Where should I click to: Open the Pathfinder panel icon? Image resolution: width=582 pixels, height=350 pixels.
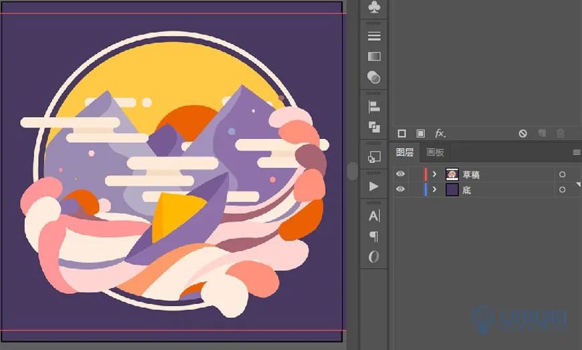click(x=374, y=127)
